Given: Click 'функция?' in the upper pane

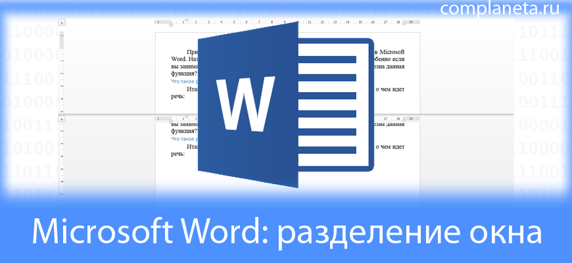Looking at the screenshot, I should click(184, 74).
